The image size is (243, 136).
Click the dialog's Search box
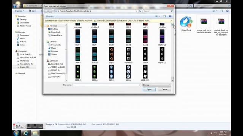[158, 11]
